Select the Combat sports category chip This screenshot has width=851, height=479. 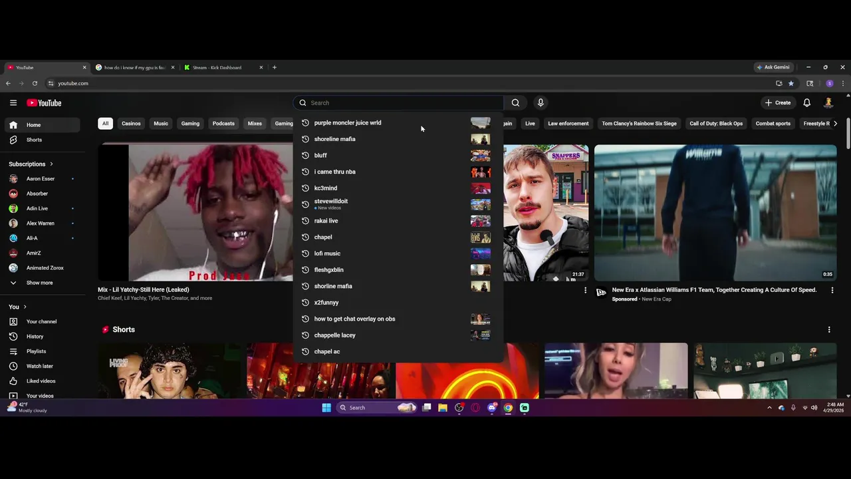tap(773, 123)
